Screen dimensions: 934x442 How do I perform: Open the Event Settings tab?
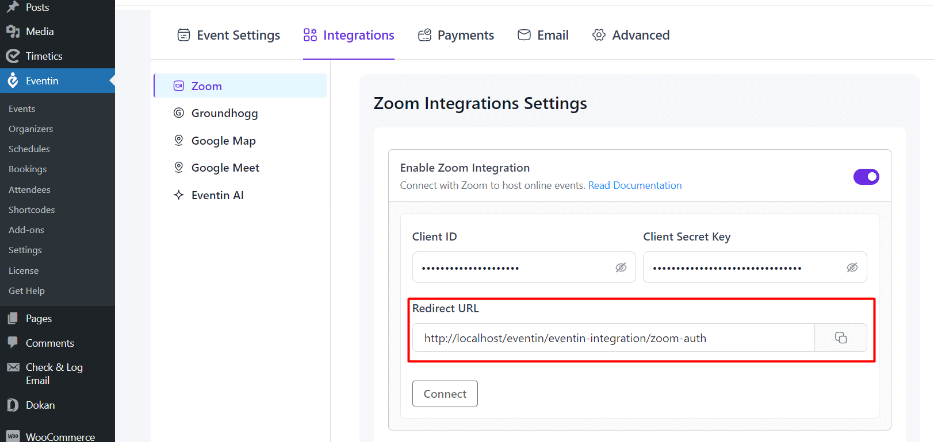pyautogui.click(x=228, y=35)
